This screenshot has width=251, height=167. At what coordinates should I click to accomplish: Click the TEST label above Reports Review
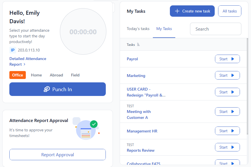130,145
